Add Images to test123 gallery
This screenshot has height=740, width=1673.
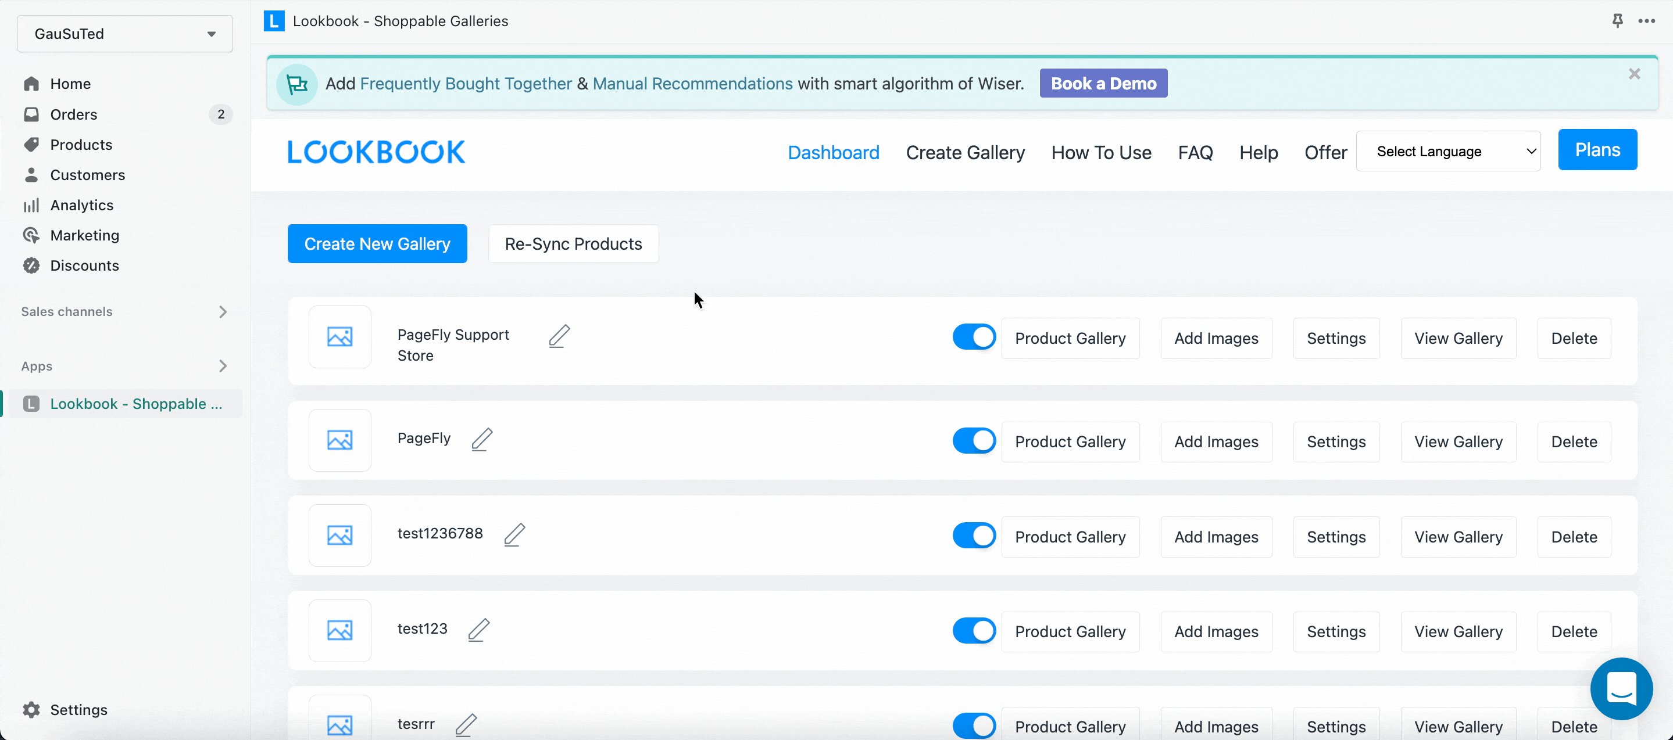pyautogui.click(x=1216, y=631)
